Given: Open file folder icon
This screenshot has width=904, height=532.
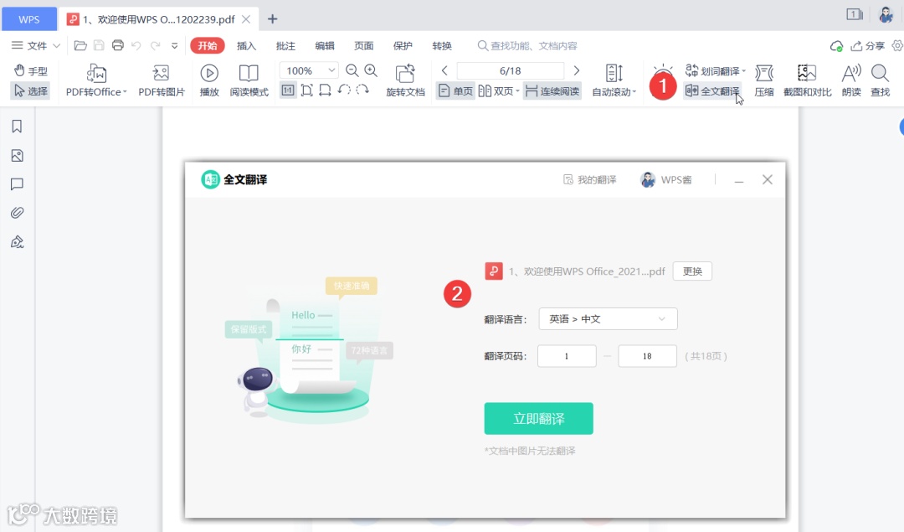Looking at the screenshot, I should click(x=80, y=45).
